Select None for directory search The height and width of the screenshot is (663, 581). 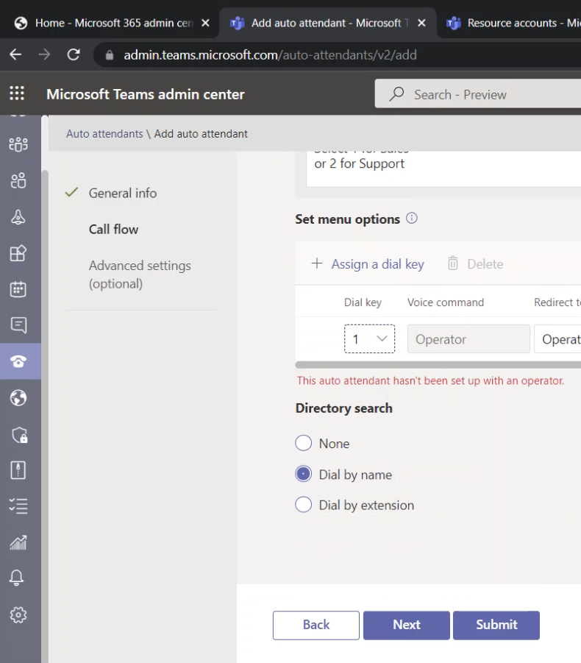pyautogui.click(x=303, y=444)
